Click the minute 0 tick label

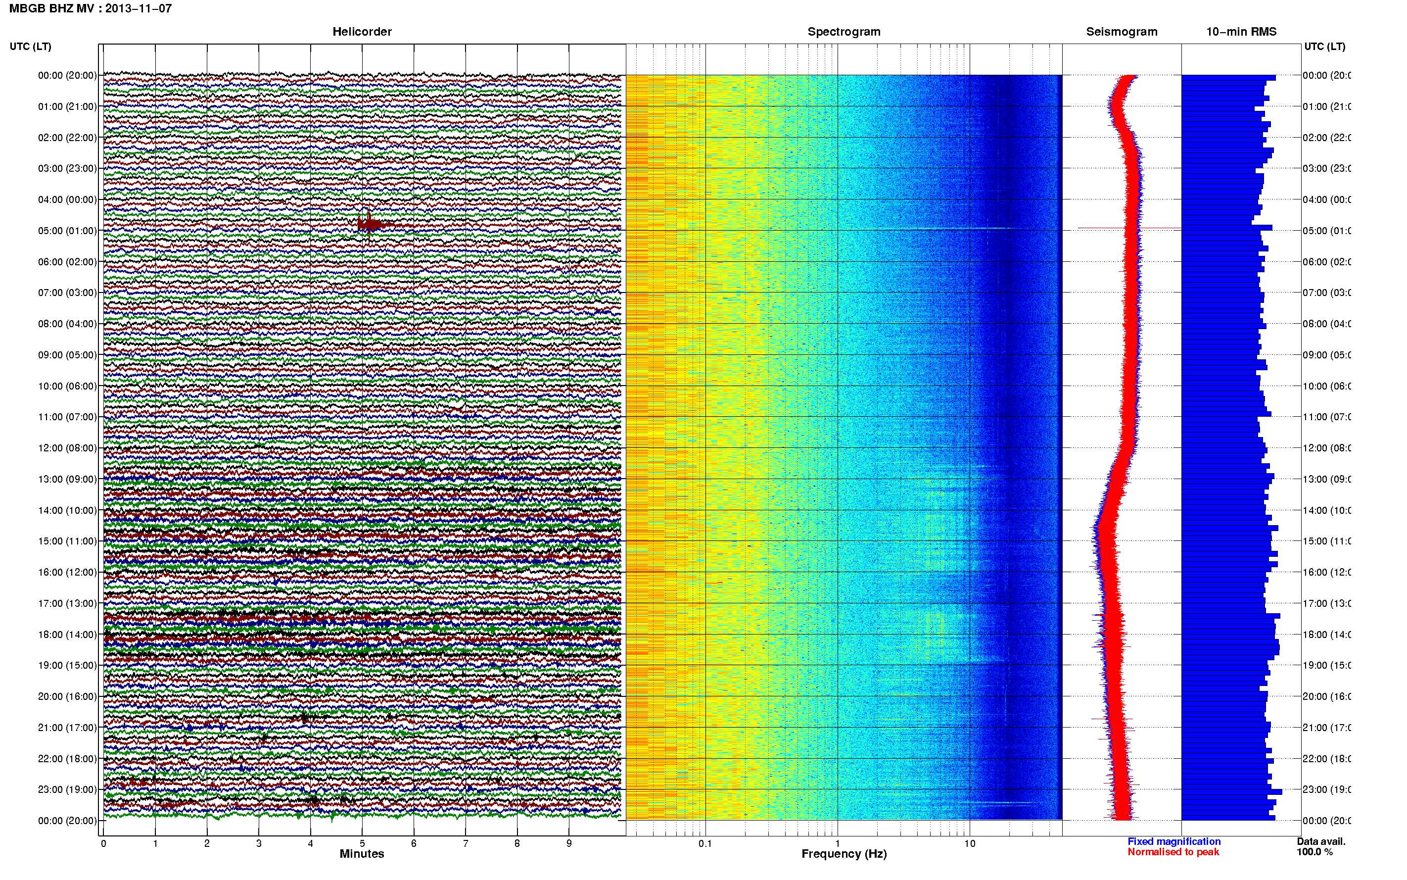[x=103, y=843]
